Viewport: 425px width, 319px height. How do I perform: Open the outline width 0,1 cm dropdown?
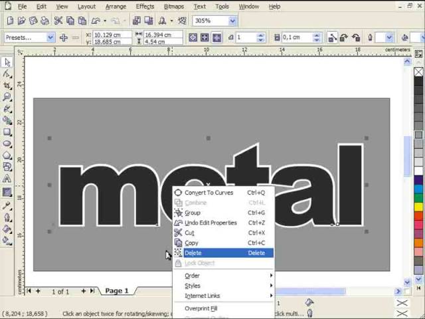[x=320, y=38]
